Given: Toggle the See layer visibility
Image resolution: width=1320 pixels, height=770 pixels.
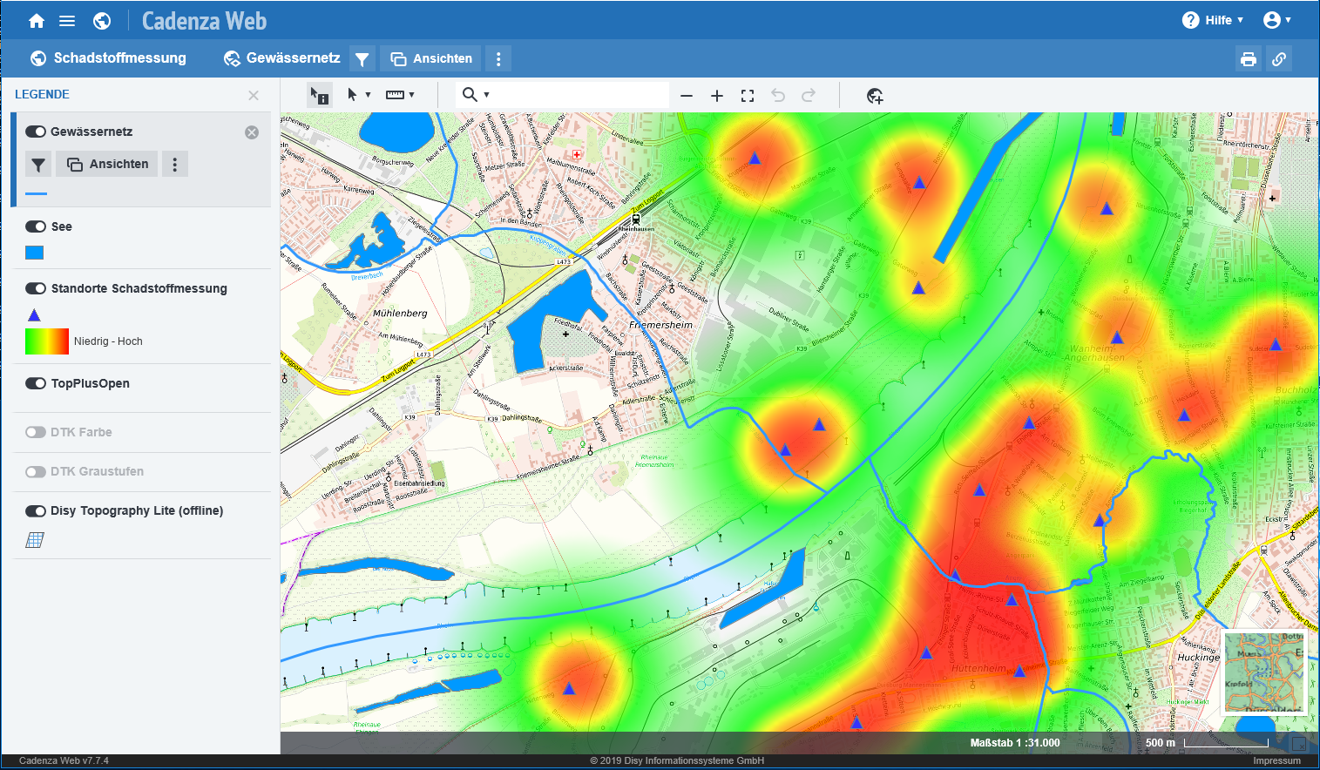Looking at the screenshot, I should [x=36, y=226].
